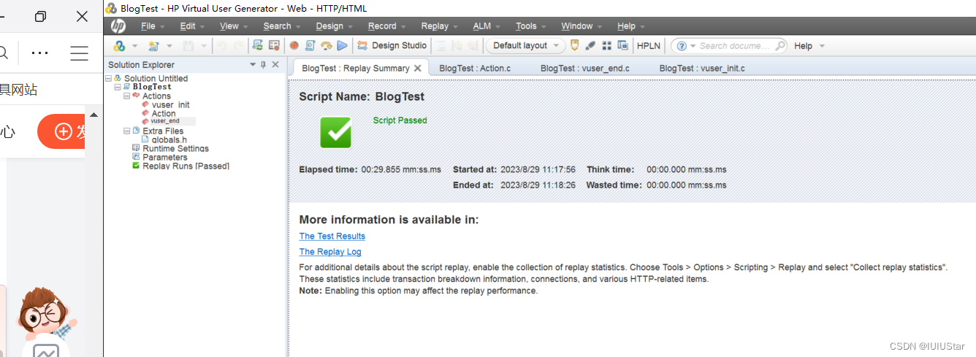Image resolution: width=976 pixels, height=357 pixels.
Task: Open the Help dropdown in the toolbar
Action: coord(809,45)
